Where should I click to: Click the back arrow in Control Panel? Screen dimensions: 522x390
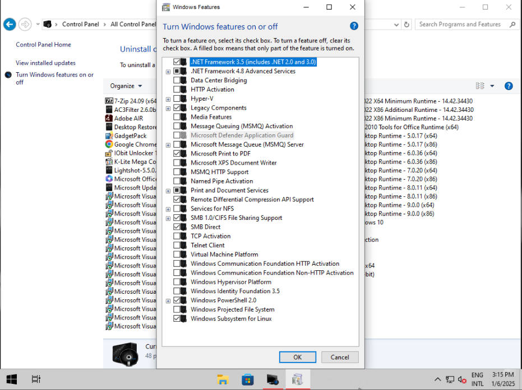tap(10, 24)
